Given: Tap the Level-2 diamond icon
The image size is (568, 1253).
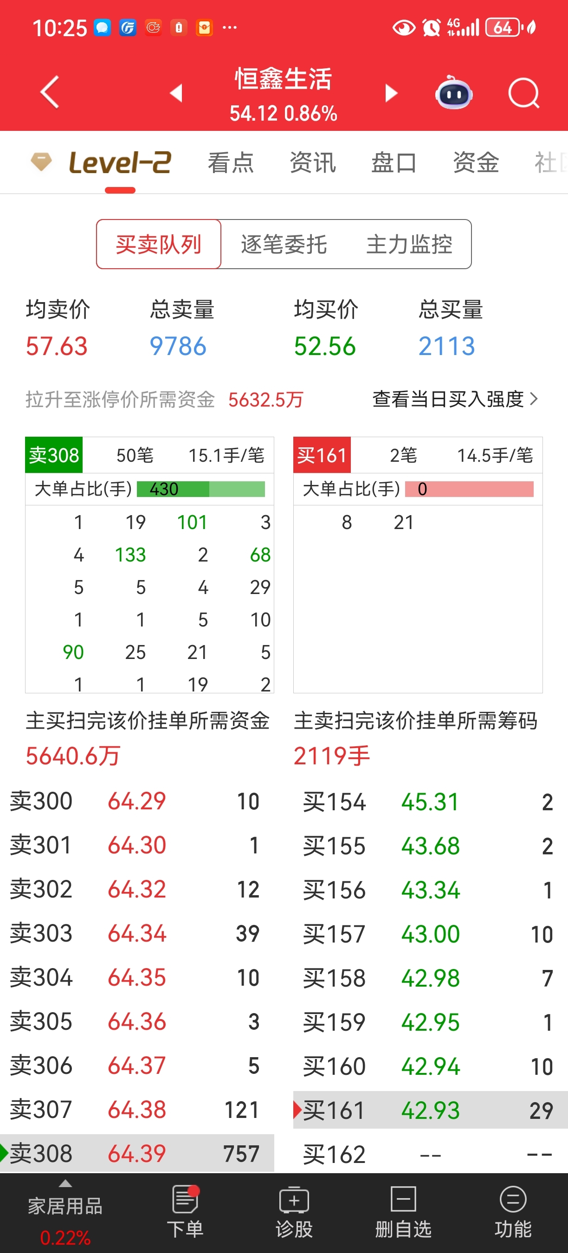Looking at the screenshot, I should [41, 162].
